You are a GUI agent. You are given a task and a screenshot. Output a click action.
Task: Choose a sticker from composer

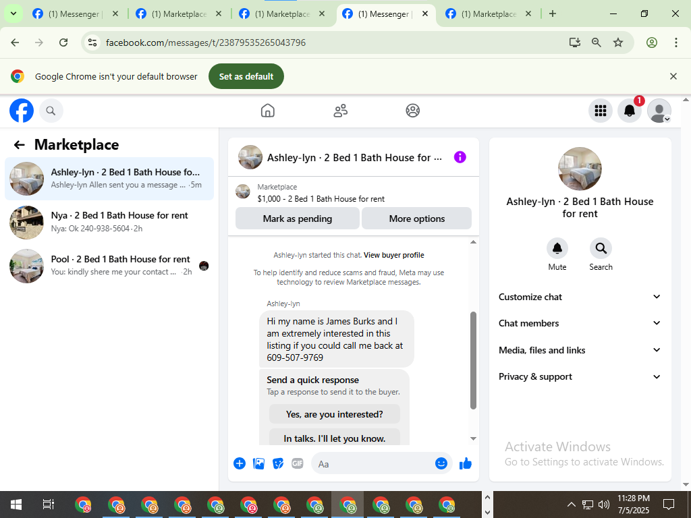click(x=278, y=463)
